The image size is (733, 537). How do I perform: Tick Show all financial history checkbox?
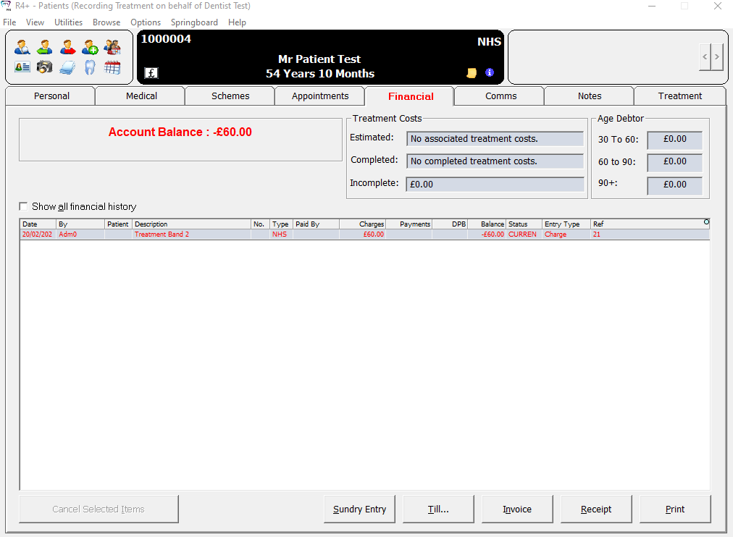23,206
